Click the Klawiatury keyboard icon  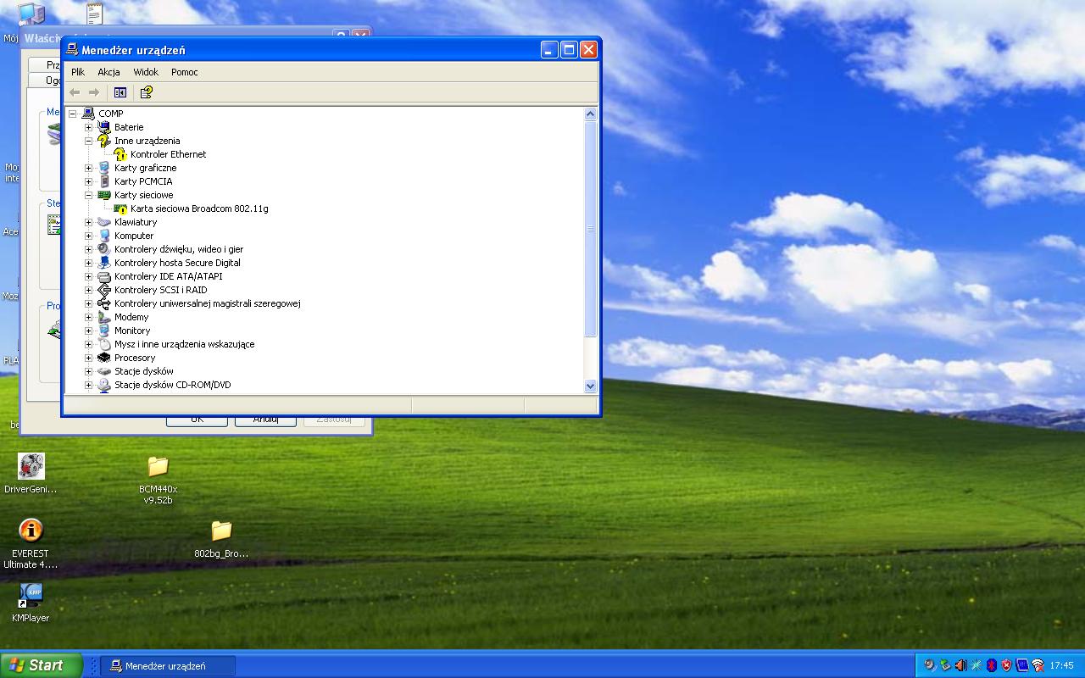104,222
